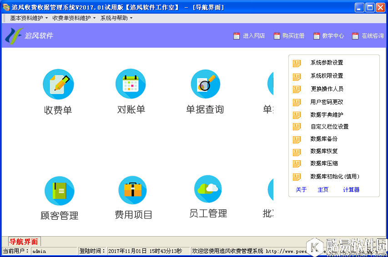Click the 单据查询 label
This screenshot has width=388, height=257.
[205, 109]
